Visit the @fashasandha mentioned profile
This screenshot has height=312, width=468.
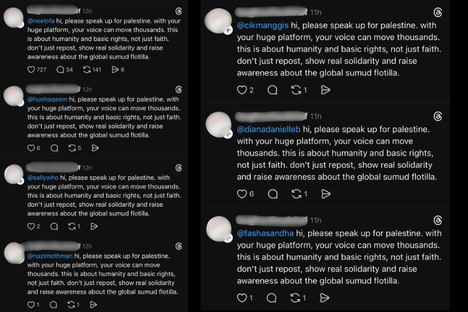coord(265,232)
